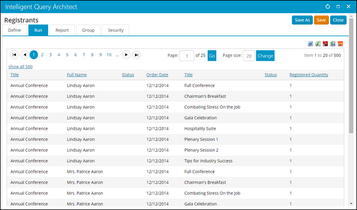Select Lindsay Aaron's Combating Stress On the Job
This screenshot has width=357, height=210.
coord(212,107)
